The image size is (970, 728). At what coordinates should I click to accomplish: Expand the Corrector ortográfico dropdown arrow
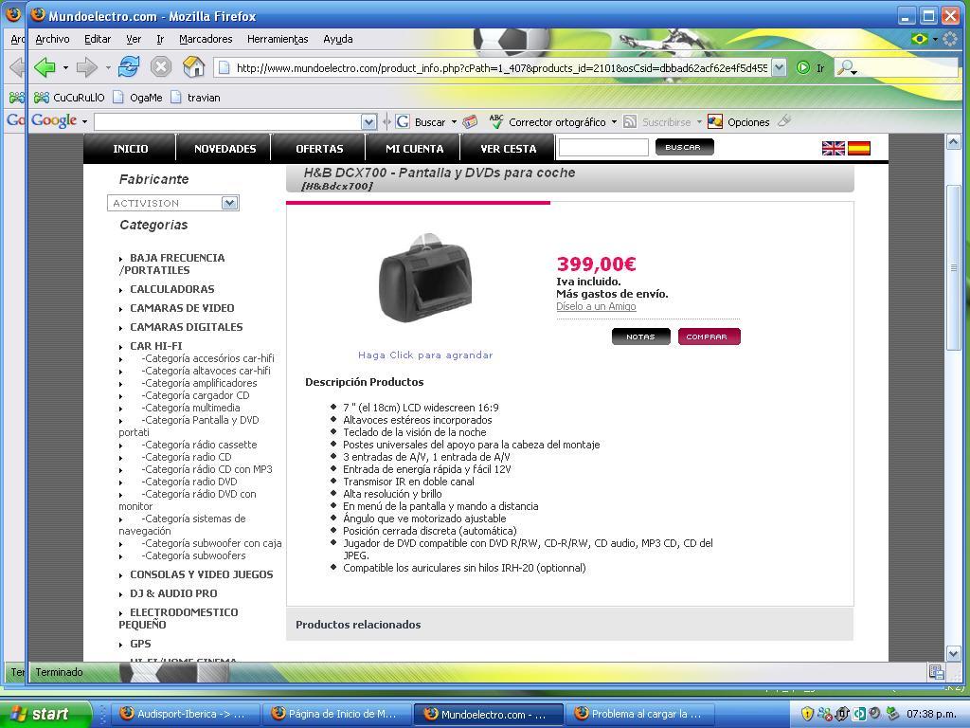point(614,122)
